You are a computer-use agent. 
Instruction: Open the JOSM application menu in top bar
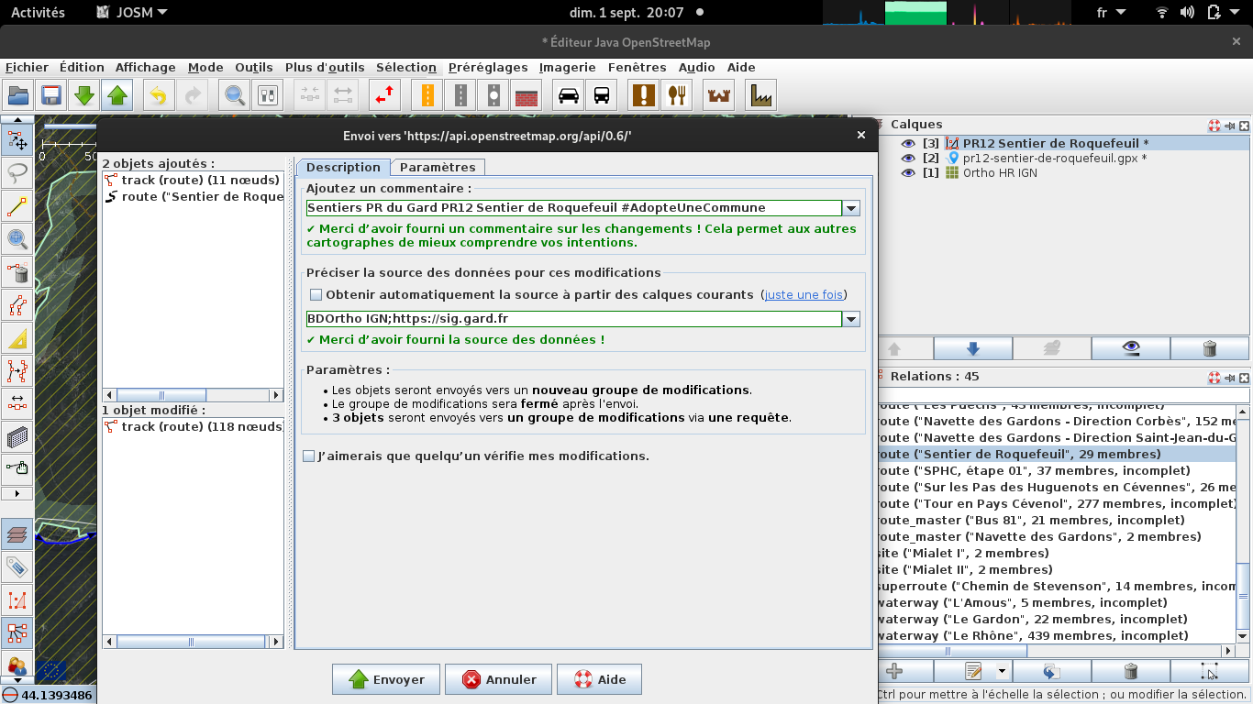click(x=132, y=13)
